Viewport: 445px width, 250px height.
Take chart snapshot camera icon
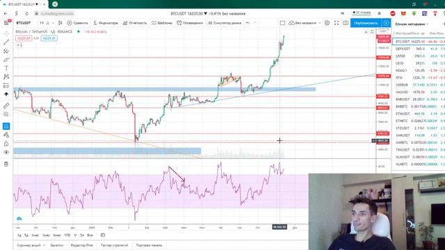point(346,23)
